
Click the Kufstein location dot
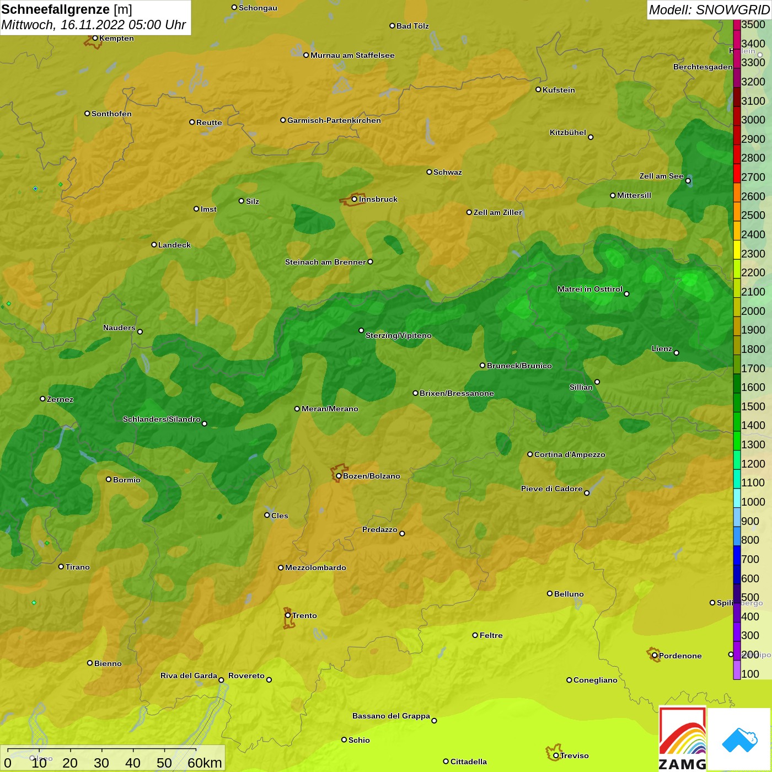pyautogui.click(x=538, y=89)
